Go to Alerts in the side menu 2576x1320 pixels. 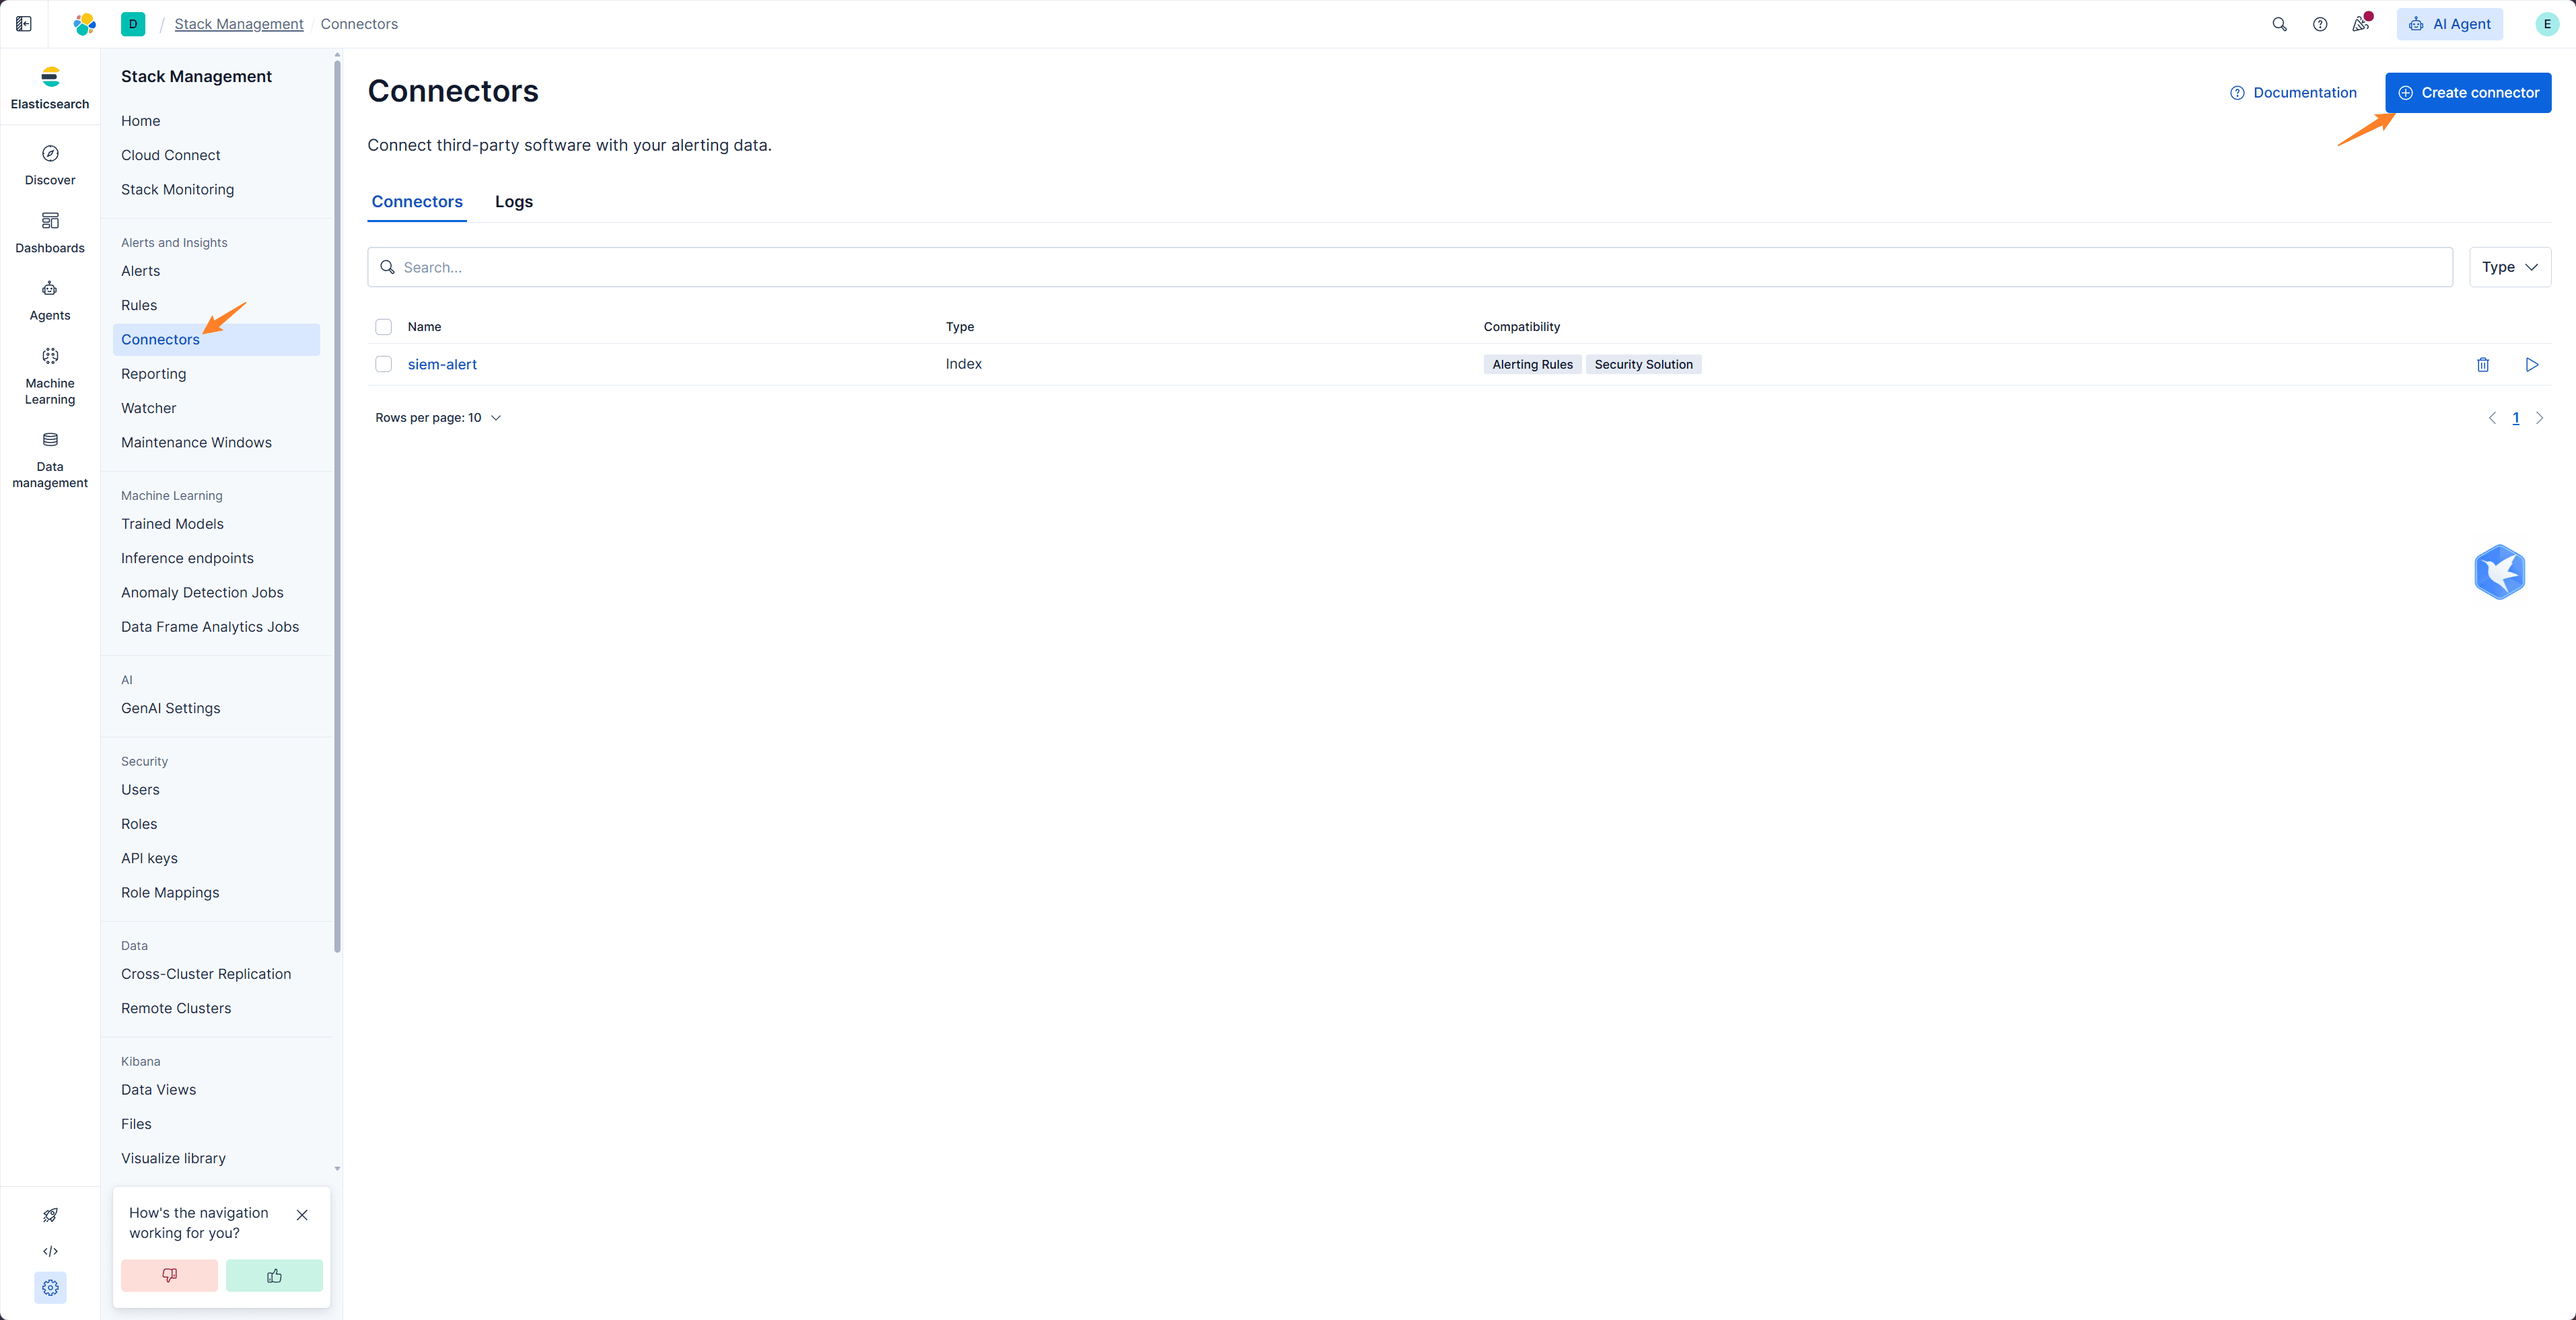(140, 271)
